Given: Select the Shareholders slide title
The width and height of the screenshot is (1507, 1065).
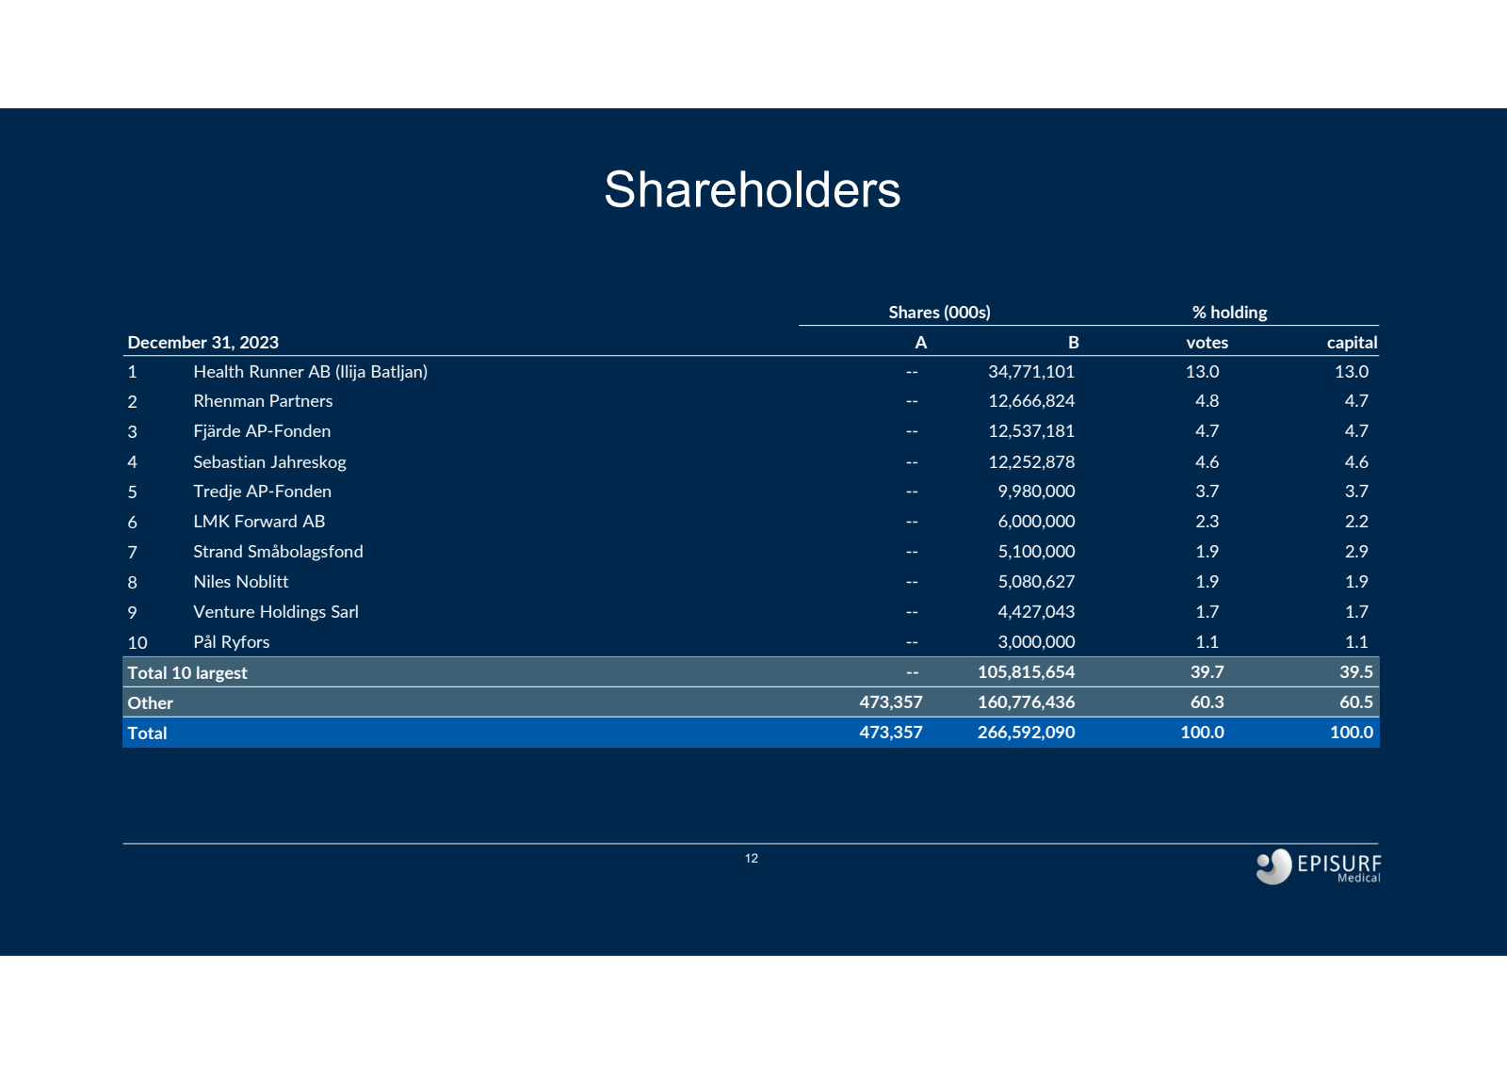Looking at the screenshot, I should 752,189.
